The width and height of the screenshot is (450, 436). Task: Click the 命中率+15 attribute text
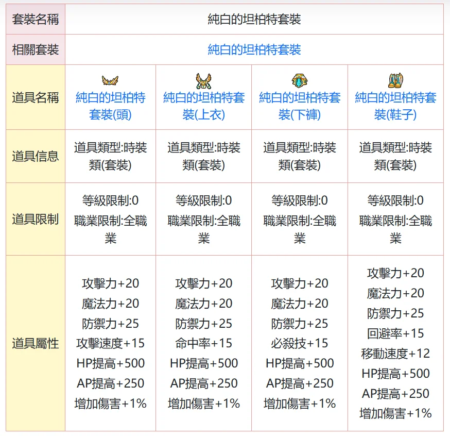(x=203, y=343)
